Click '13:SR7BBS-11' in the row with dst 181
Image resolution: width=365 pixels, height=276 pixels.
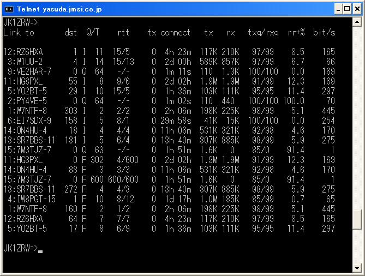tap(29, 140)
